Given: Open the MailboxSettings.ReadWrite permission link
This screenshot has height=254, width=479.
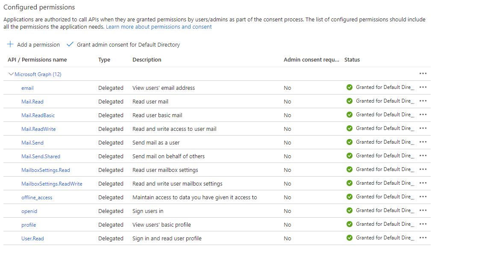Looking at the screenshot, I should click(52, 184).
